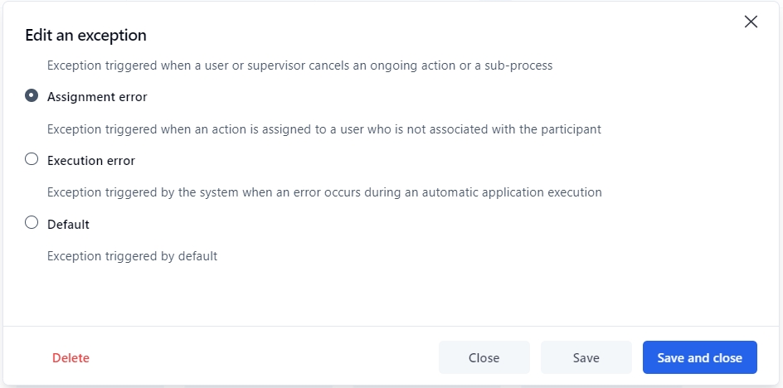Click the "Default" option label text
783x388 pixels.
[x=68, y=224]
